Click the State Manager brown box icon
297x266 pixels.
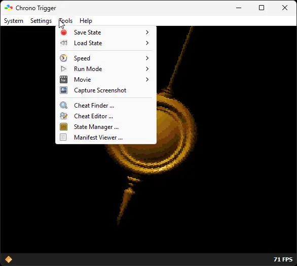(64, 126)
